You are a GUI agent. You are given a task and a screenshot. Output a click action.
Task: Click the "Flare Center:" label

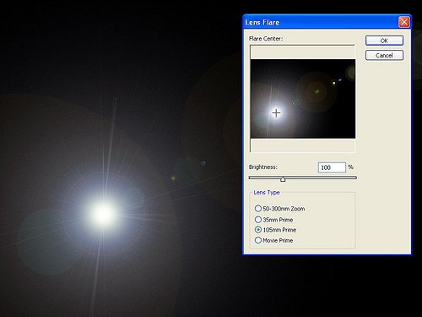tap(266, 39)
